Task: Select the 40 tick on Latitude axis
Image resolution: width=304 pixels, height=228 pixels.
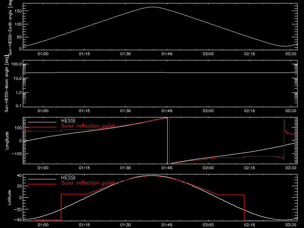Action: (19, 176)
